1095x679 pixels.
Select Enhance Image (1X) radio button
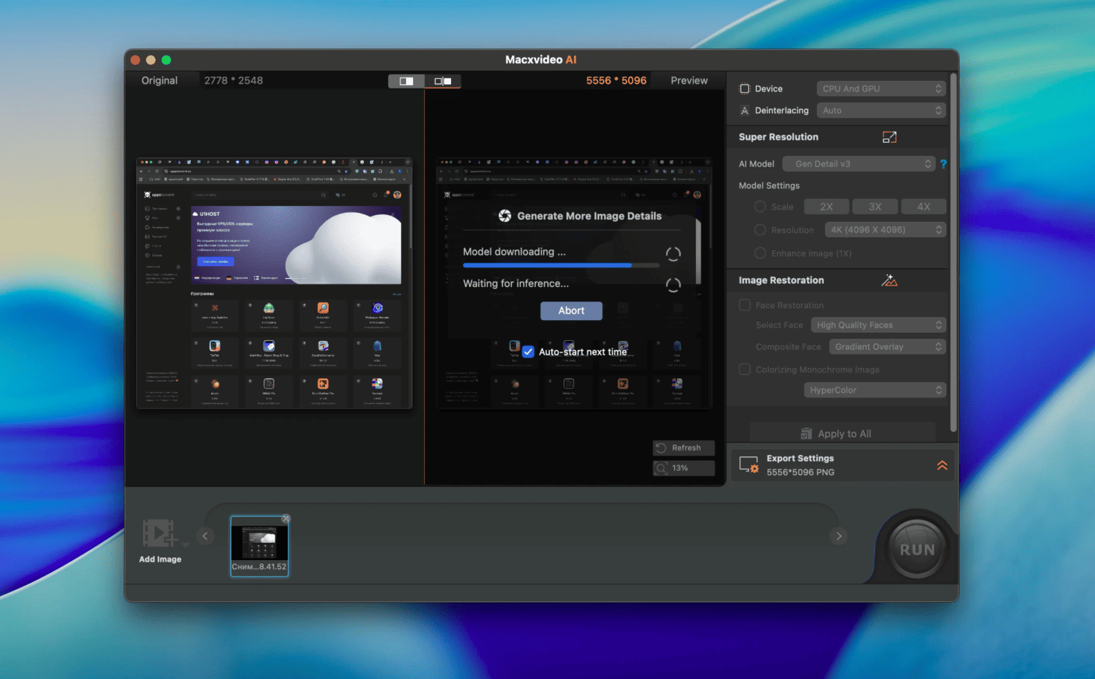tap(760, 253)
